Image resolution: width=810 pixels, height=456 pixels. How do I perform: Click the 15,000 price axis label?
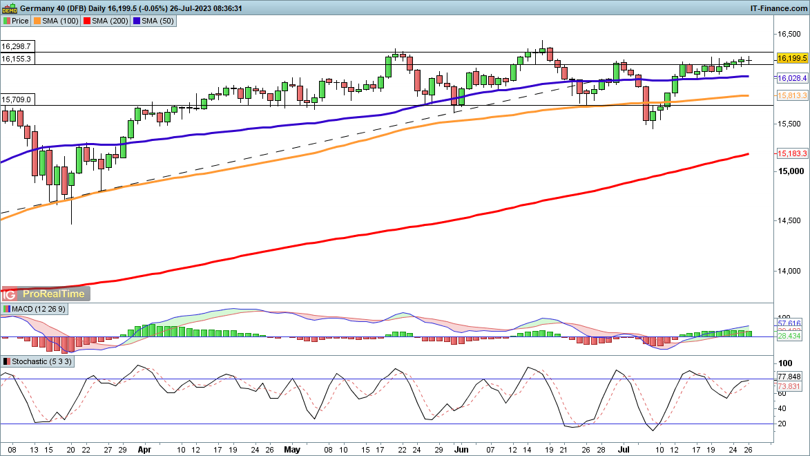tap(791, 171)
